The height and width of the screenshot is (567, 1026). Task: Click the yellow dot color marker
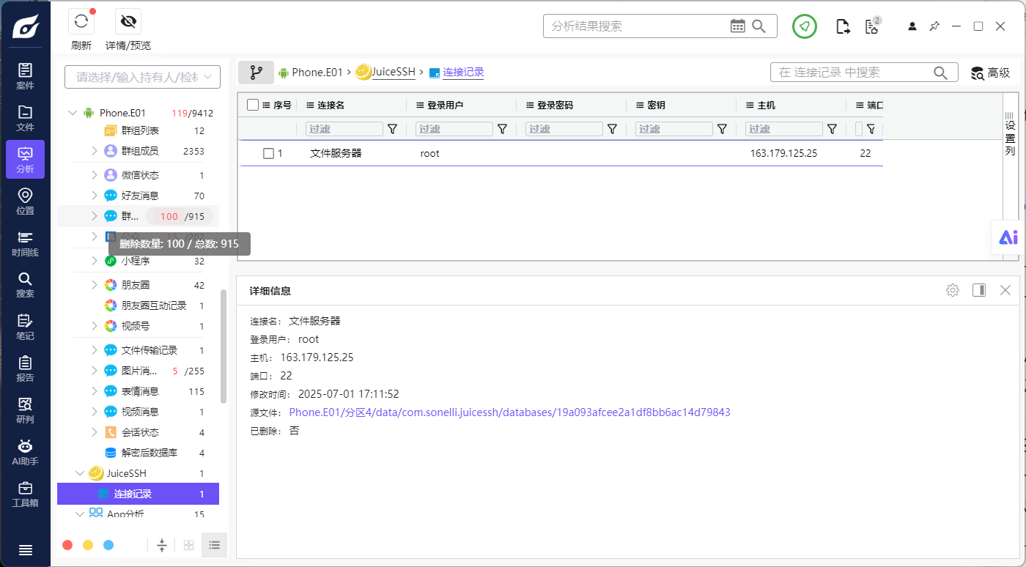pos(88,545)
